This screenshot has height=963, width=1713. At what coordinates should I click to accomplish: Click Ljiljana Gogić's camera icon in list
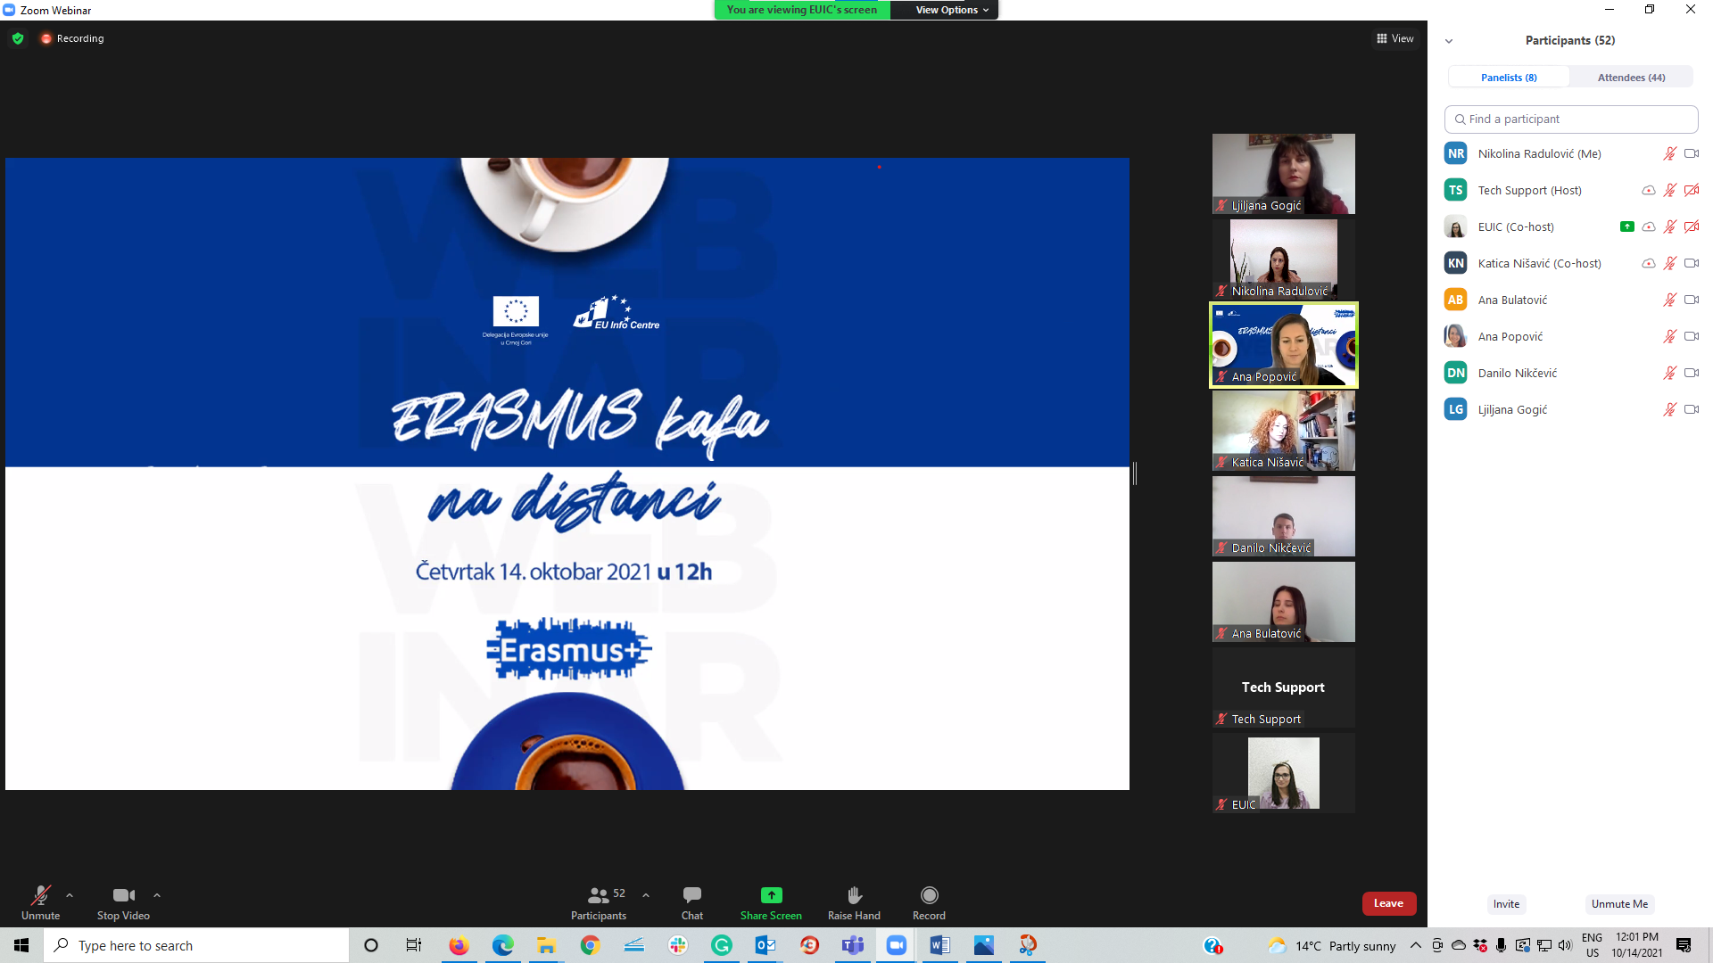(1692, 409)
